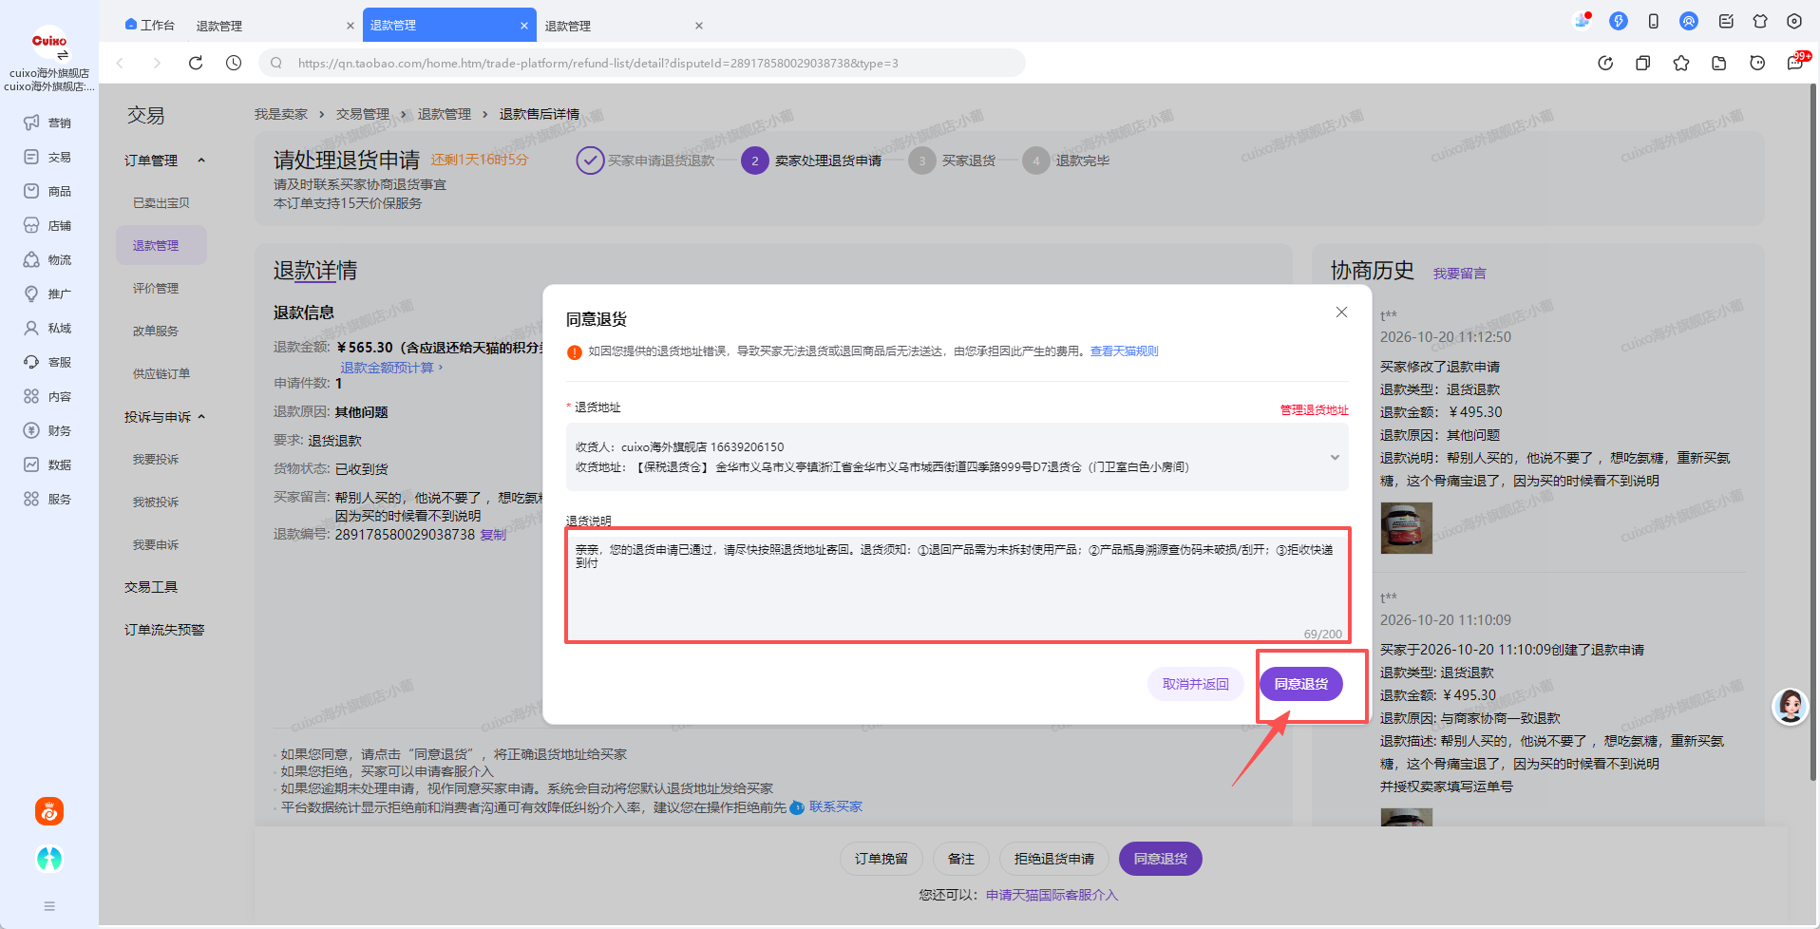Open the 财务 section in left sidebar
1820x929 pixels.
point(47,430)
